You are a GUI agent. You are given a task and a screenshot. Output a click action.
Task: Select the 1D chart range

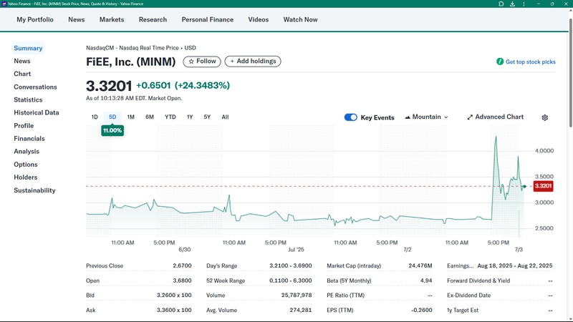(95, 117)
